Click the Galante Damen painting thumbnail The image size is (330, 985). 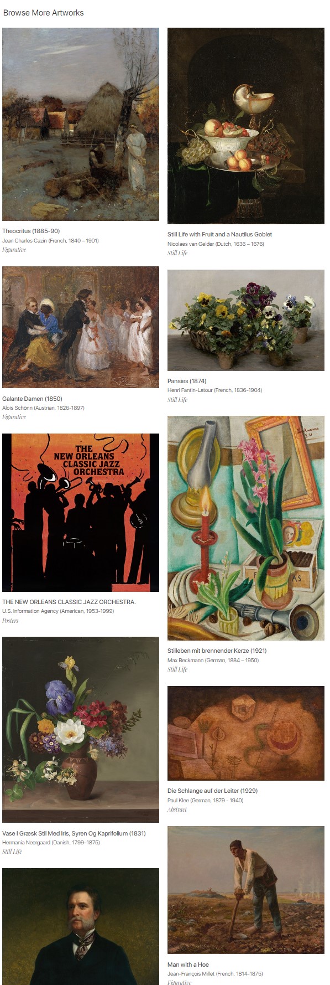point(81,327)
